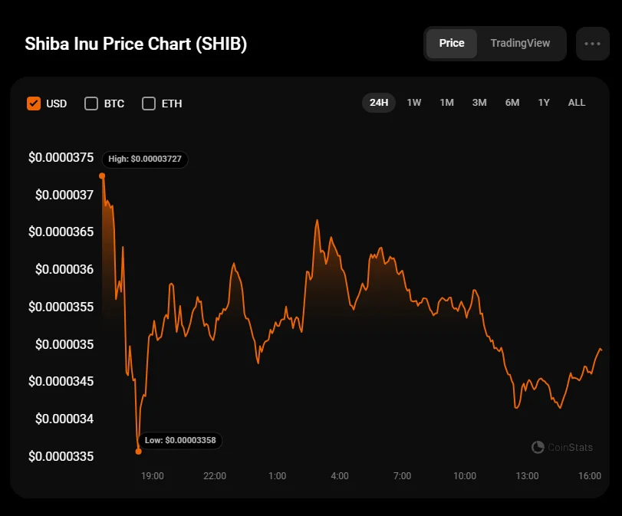The height and width of the screenshot is (516, 622).
Task: Click the $0.0000355 axis label
Action: [61, 307]
